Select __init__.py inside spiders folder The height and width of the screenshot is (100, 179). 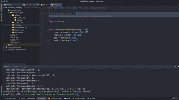pyautogui.click(x=21, y=17)
